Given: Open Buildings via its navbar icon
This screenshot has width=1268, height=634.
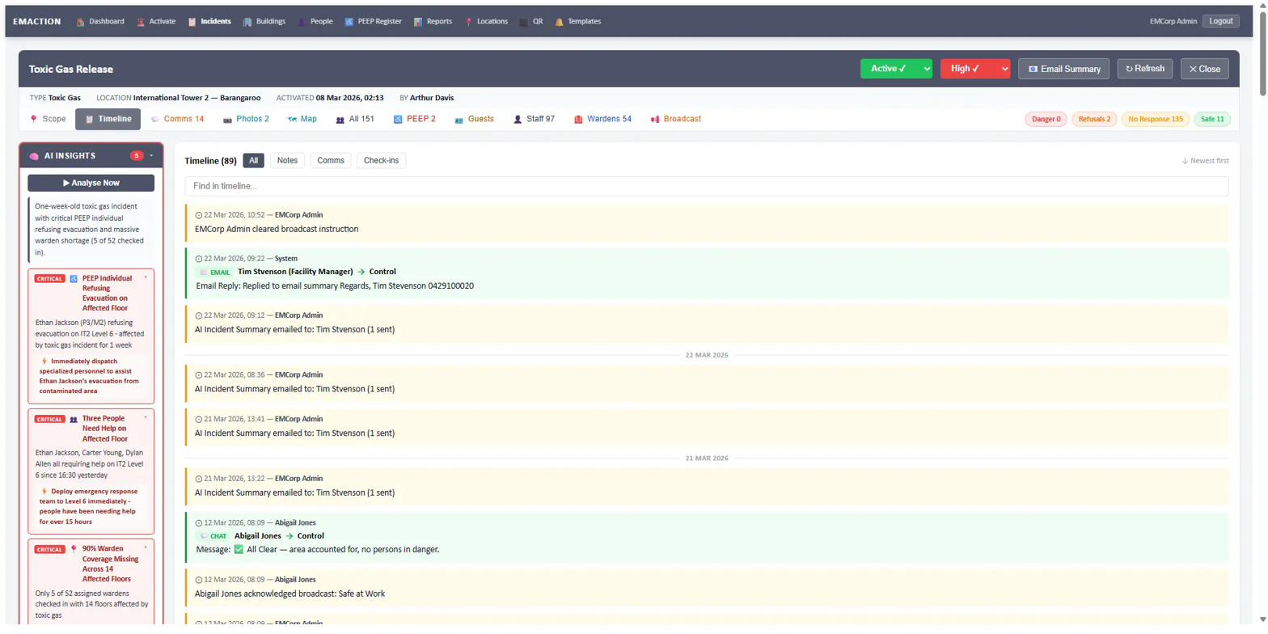Looking at the screenshot, I should [247, 22].
